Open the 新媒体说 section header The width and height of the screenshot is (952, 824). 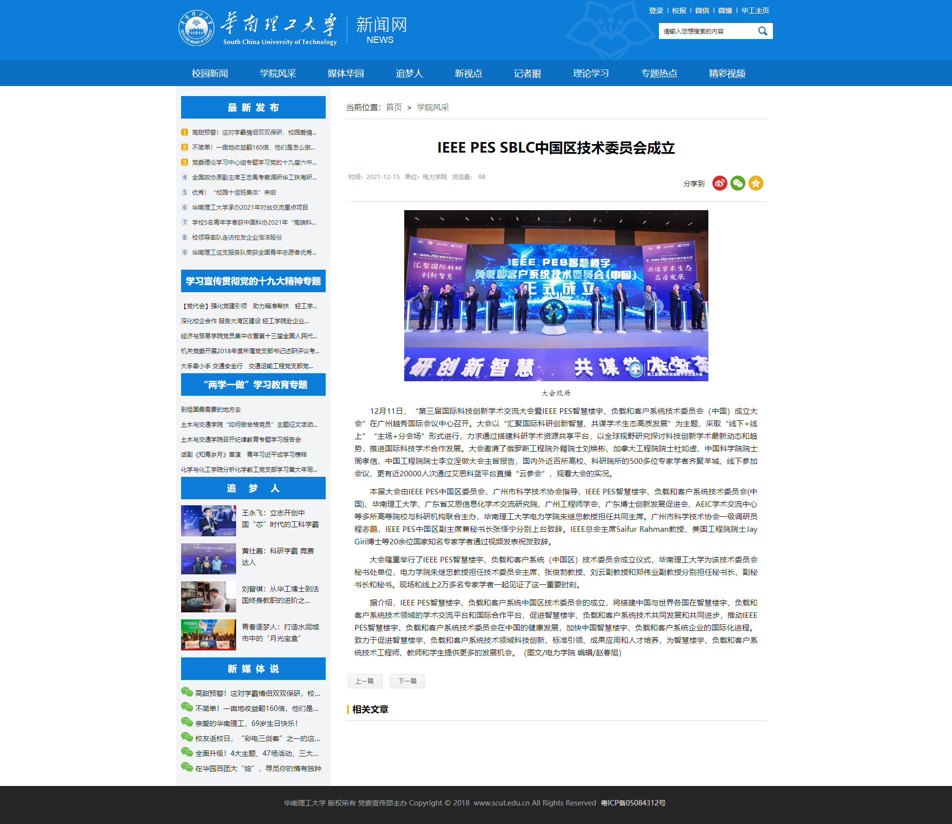point(253,668)
